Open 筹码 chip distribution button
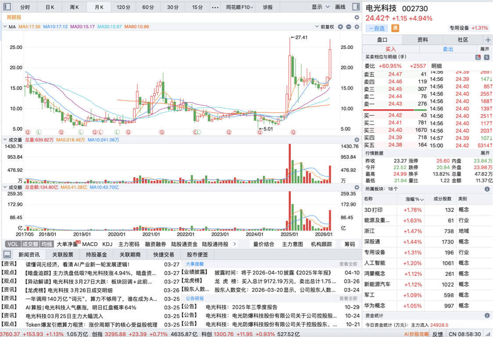 click(349, 244)
